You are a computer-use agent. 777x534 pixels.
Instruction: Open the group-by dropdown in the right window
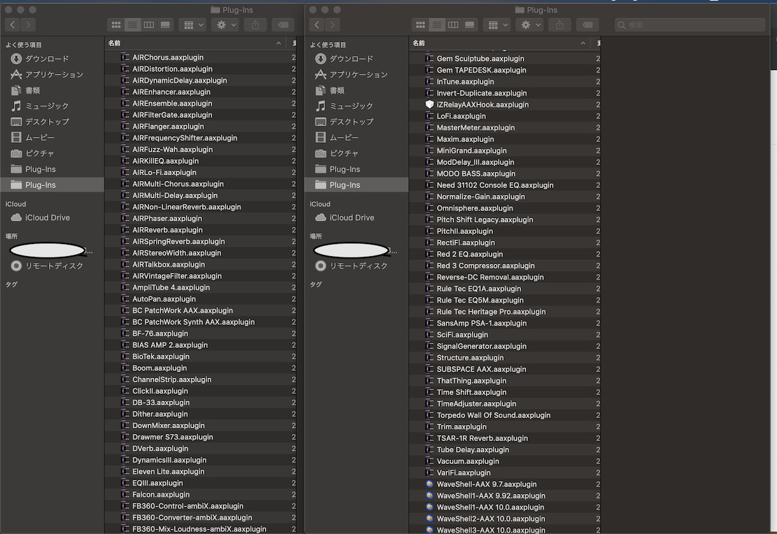[497, 25]
